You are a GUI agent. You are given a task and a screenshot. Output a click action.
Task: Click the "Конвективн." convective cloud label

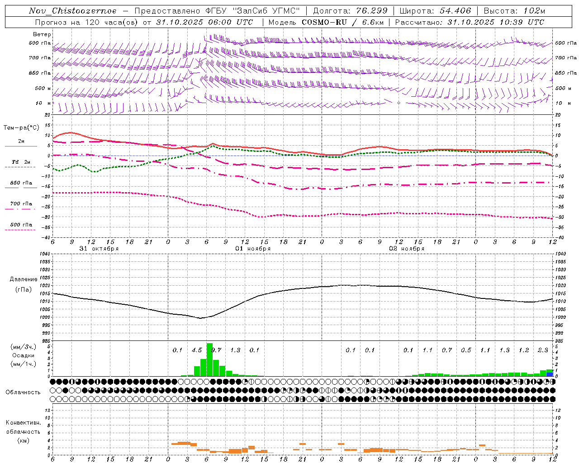coord(24,423)
